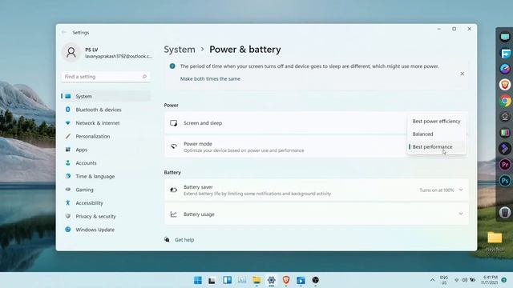Expand the Screen and sleep section
The height and width of the screenshot is (288, 513).
tap(317, 123)
